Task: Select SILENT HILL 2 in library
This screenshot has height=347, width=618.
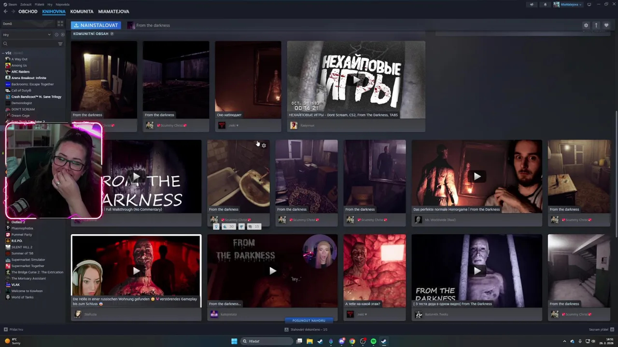Action: (22, 247)
